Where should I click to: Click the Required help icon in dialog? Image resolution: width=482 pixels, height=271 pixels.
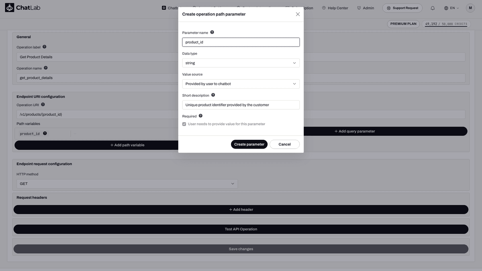point(200,116)
